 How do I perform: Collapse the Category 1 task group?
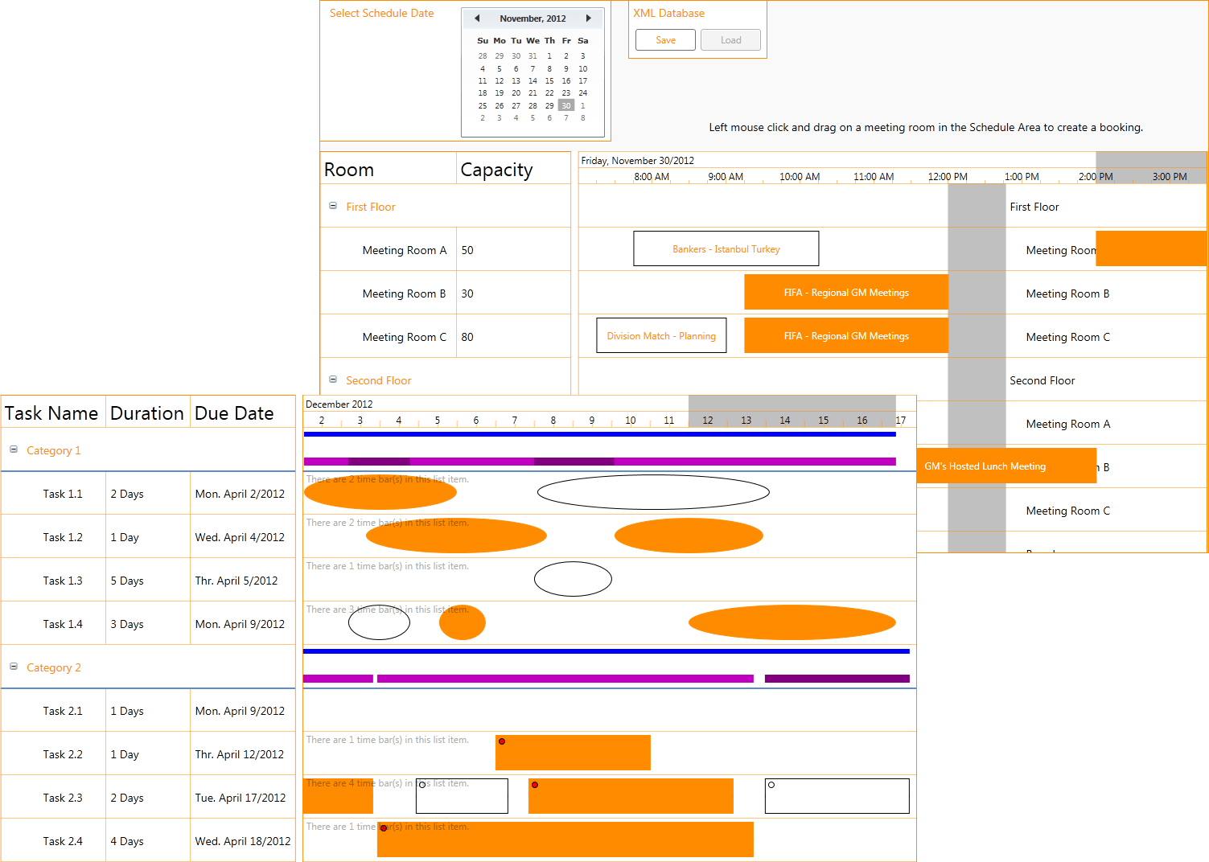[x=13, y=449]
